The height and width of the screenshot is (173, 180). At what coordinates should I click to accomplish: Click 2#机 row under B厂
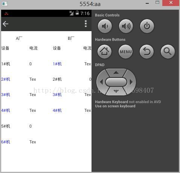(57, 79)
